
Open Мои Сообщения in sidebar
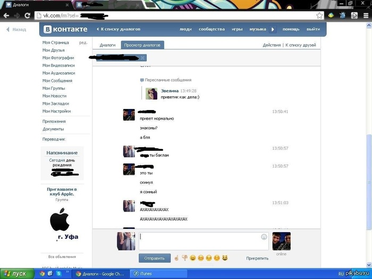tap(57, 81)
